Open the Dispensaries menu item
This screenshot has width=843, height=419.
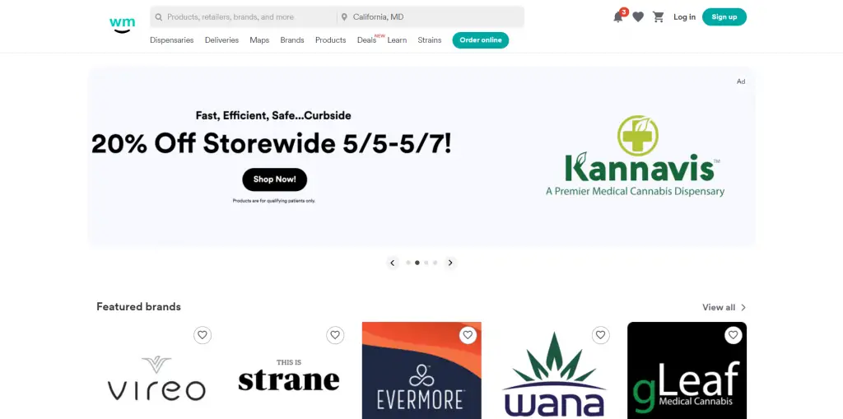coord(171,40)
